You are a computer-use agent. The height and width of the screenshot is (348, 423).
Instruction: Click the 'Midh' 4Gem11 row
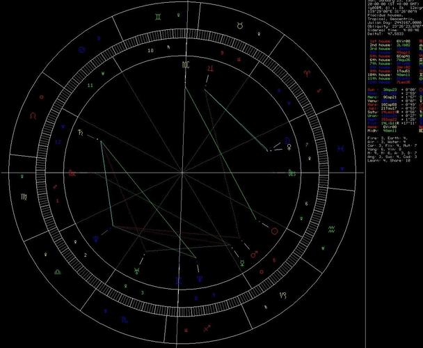[381, 131]
